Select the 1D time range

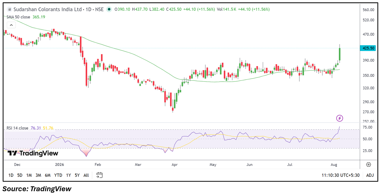tap(11, 175)
